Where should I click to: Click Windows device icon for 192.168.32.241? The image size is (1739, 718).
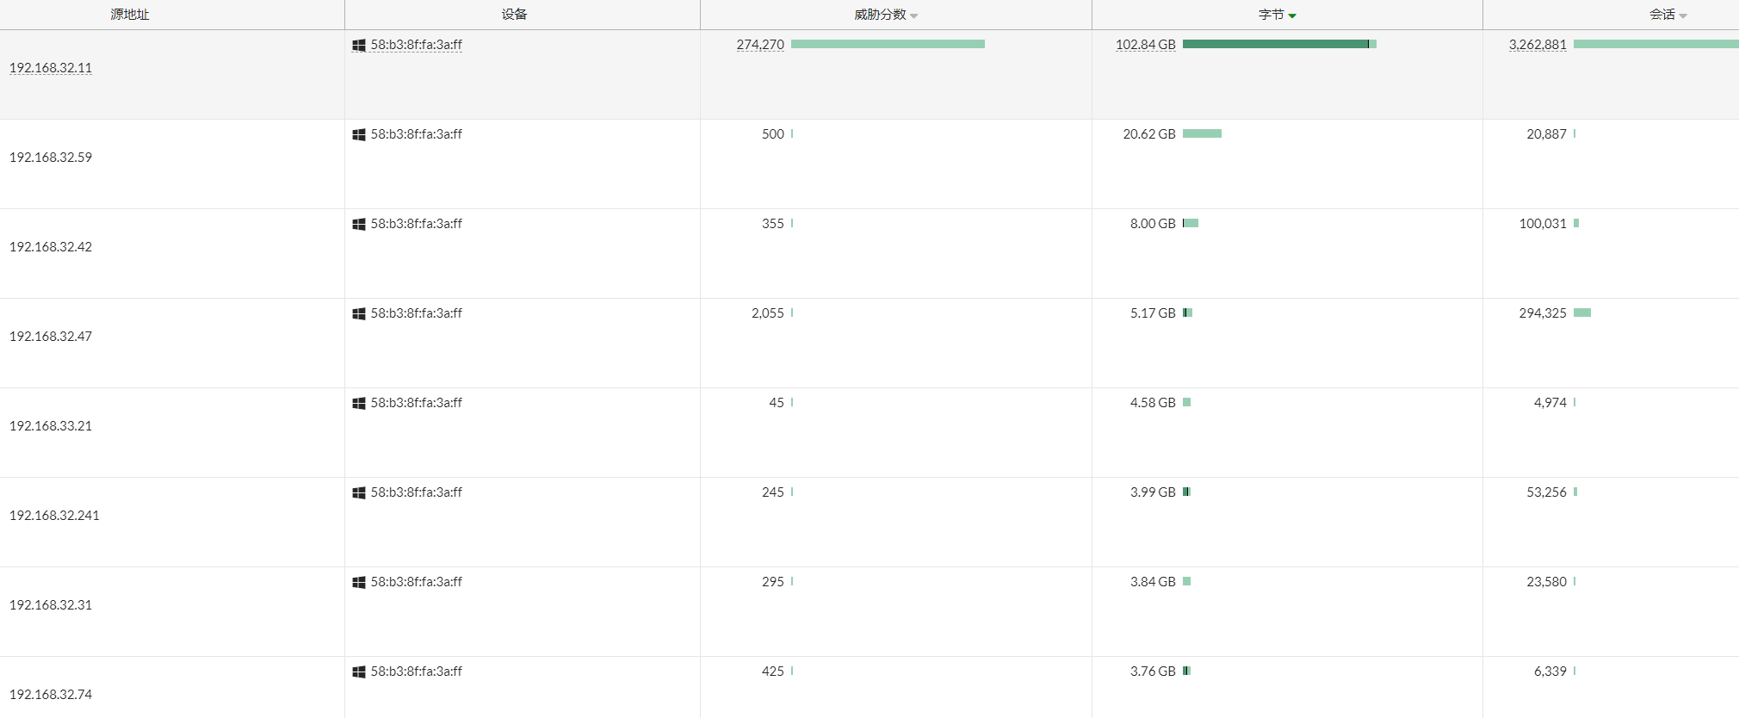[359, 493]
